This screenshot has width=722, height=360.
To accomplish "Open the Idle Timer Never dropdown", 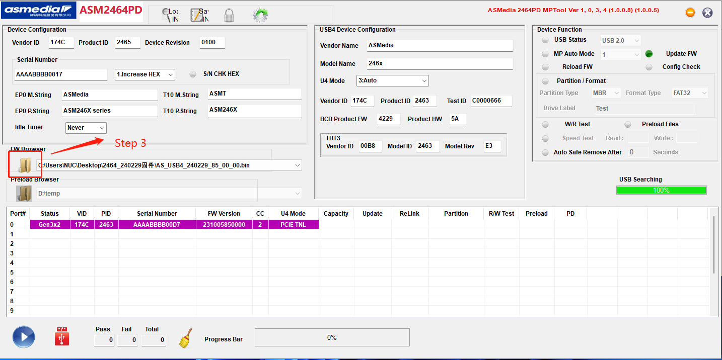I will [86, 128].
